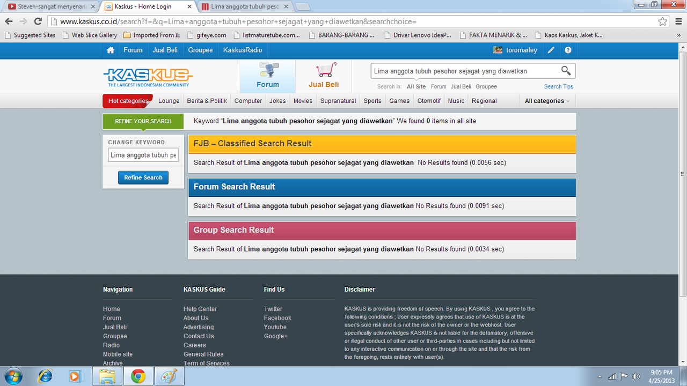This screenshot has height=386, width=687.
Task: Select All Site search scope
Action: point(416,86)
